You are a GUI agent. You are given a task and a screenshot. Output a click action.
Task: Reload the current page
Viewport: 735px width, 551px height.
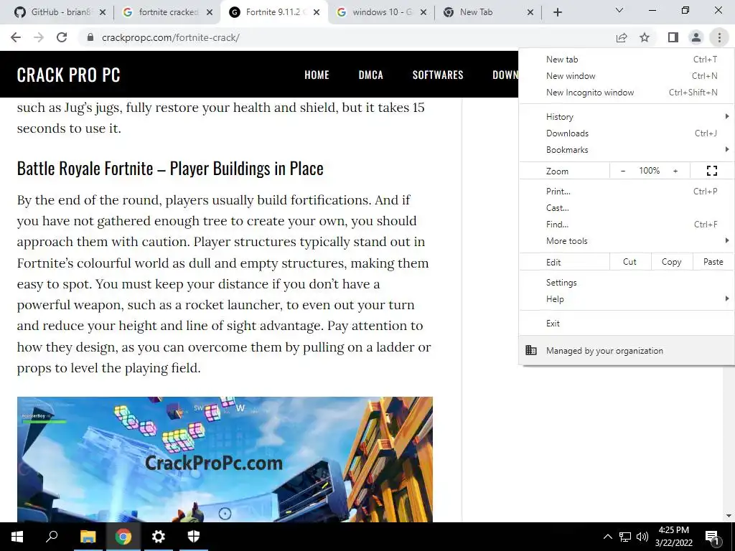pyautogui.click(x=62, y=37)
